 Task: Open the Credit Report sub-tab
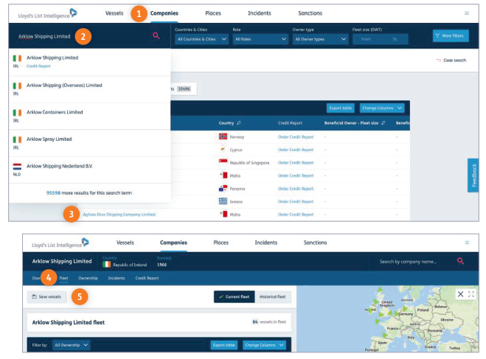pyautogui.click(x=147, y=278)
